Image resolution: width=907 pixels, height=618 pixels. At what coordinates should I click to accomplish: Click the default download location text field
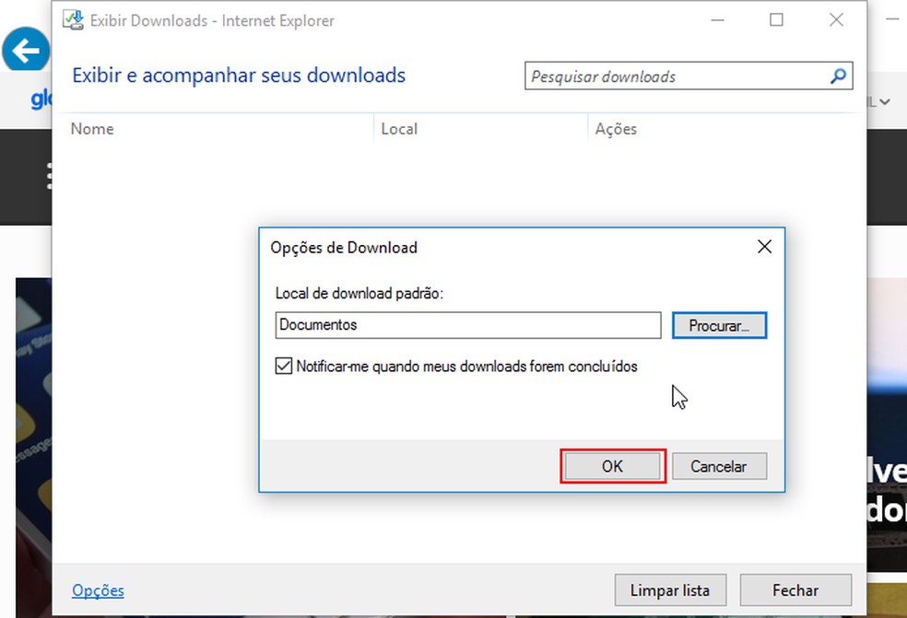click(467, 325)
